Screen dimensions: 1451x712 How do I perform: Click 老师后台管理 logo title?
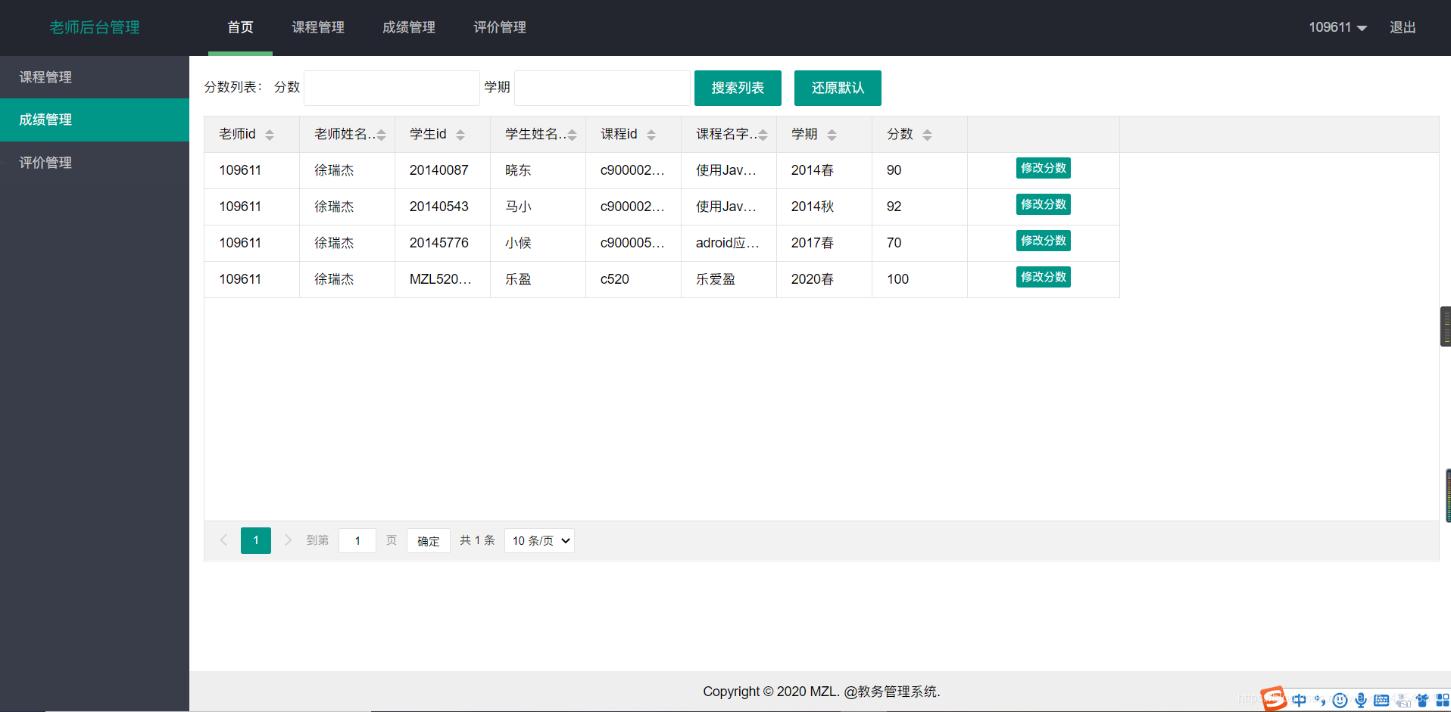tap(95, 27)
